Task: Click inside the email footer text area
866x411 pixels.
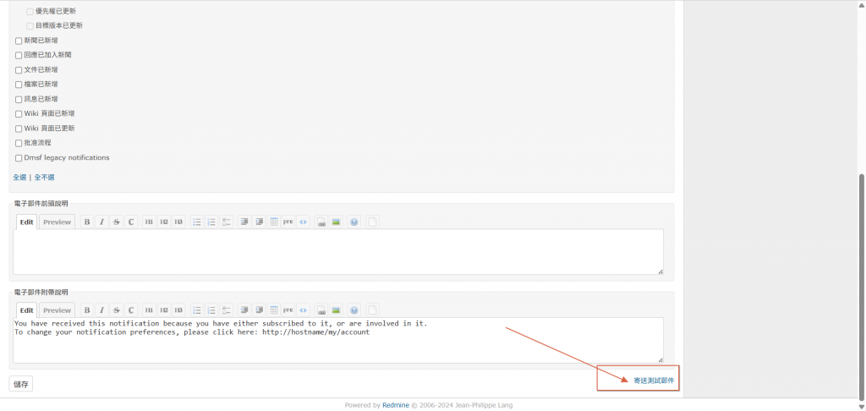Action: [338, 340]
